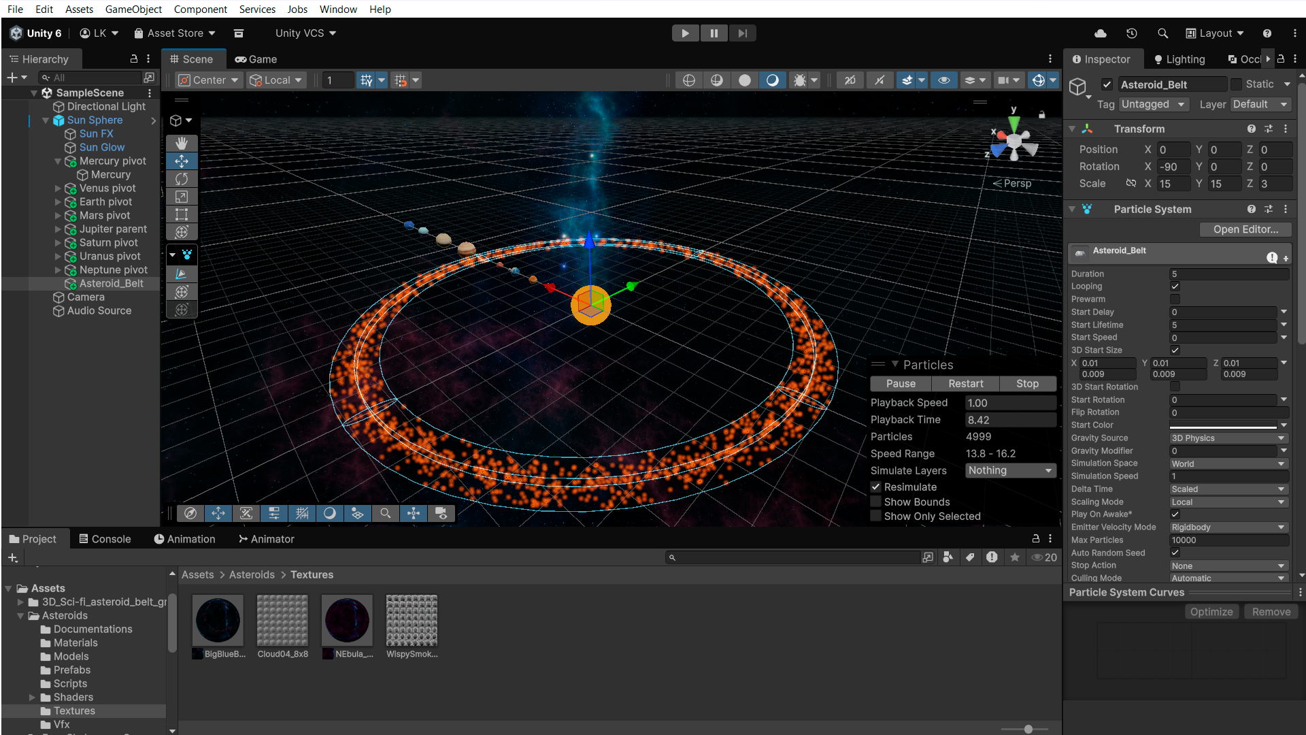Select the Rotate tool in Scene
Viewport: 1306px width, 735px height.
click(x=182, y=179)
